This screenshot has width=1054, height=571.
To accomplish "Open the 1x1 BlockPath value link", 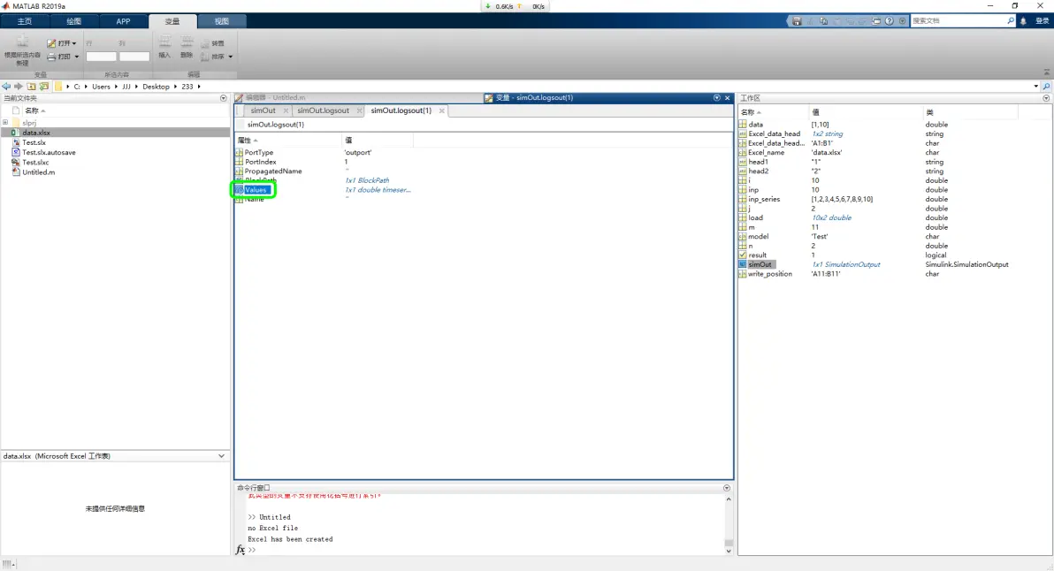I will tap(367, 180).
